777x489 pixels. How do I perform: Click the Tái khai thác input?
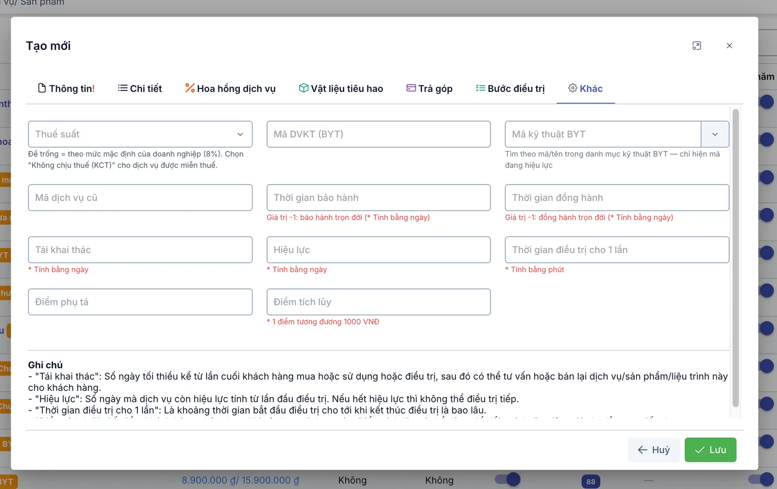point(140,250)
